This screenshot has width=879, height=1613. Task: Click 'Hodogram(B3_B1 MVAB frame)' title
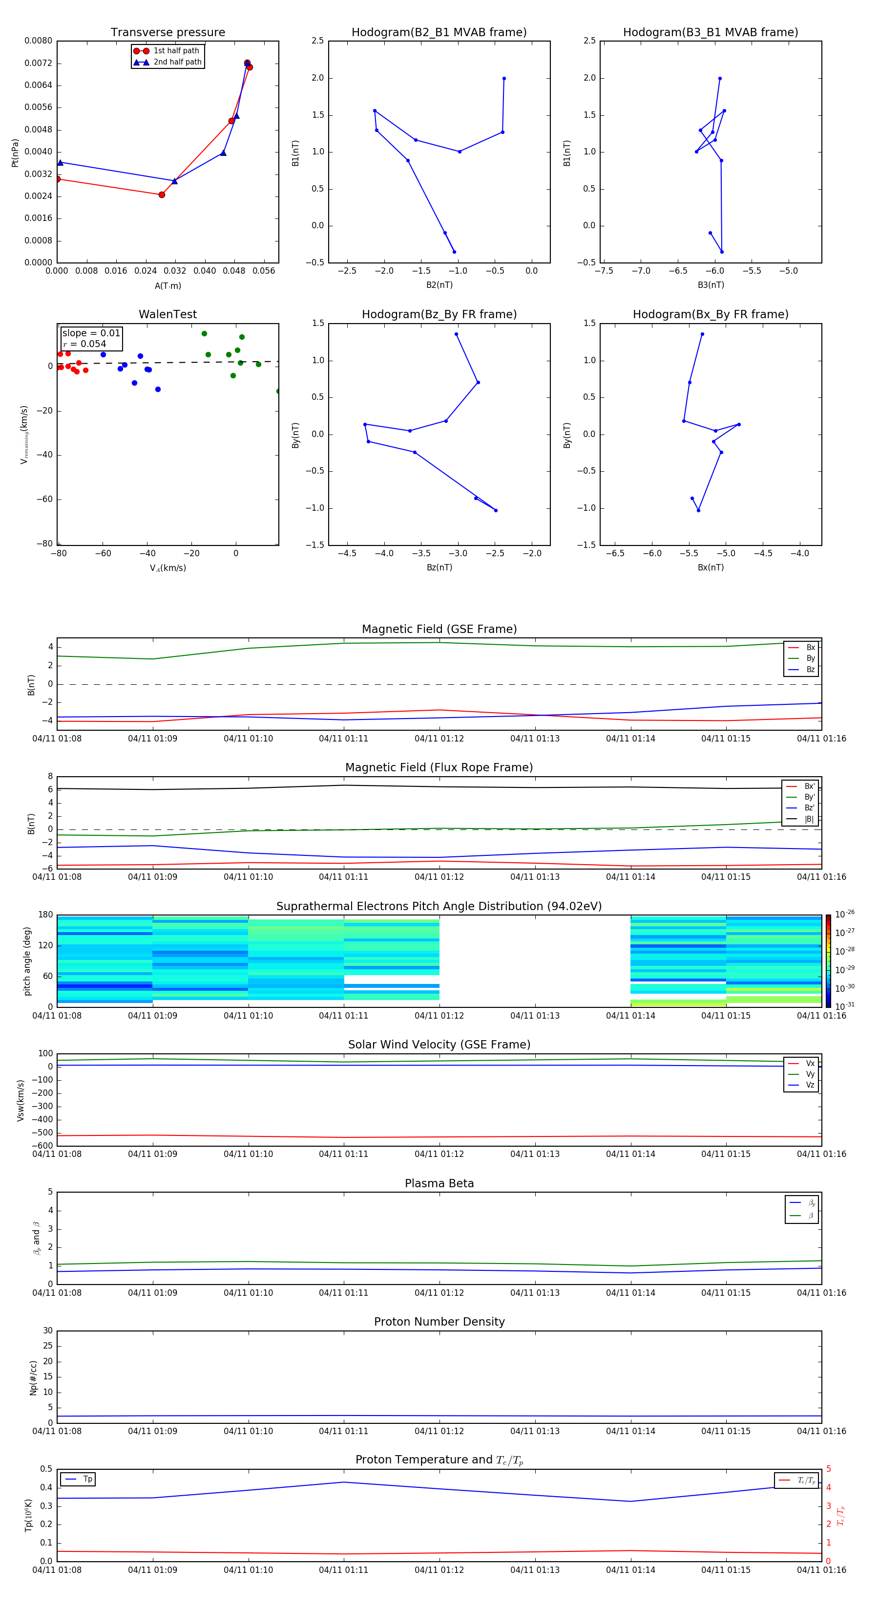711,33
